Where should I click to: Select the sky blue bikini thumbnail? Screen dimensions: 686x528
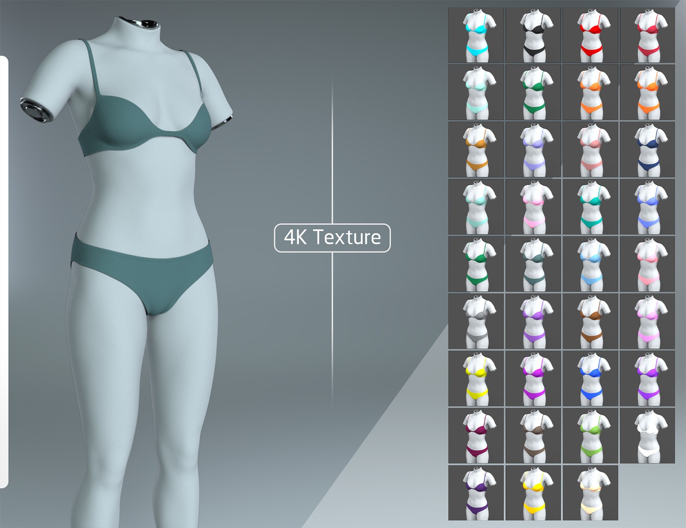[590, 264]
